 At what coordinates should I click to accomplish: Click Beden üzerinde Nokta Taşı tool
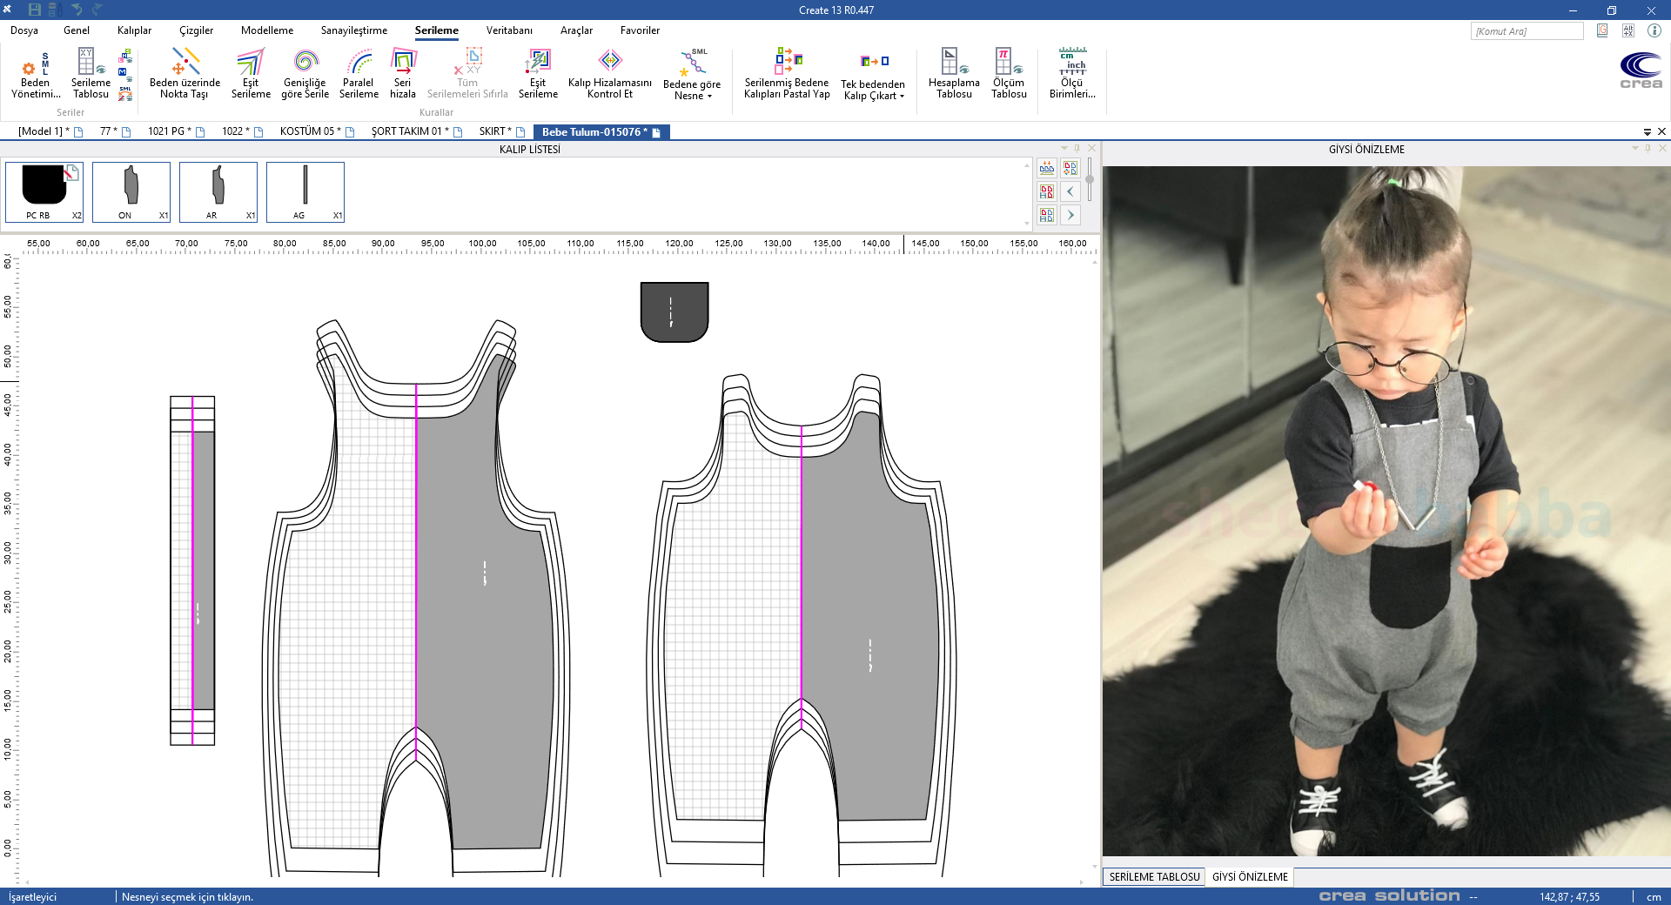[x=185, y=74]
